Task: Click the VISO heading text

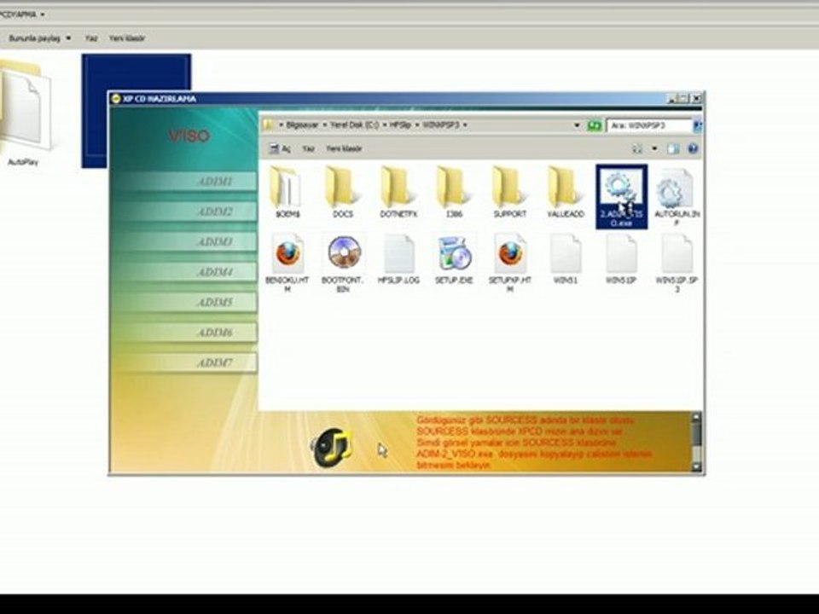Action: click(189, 136)
